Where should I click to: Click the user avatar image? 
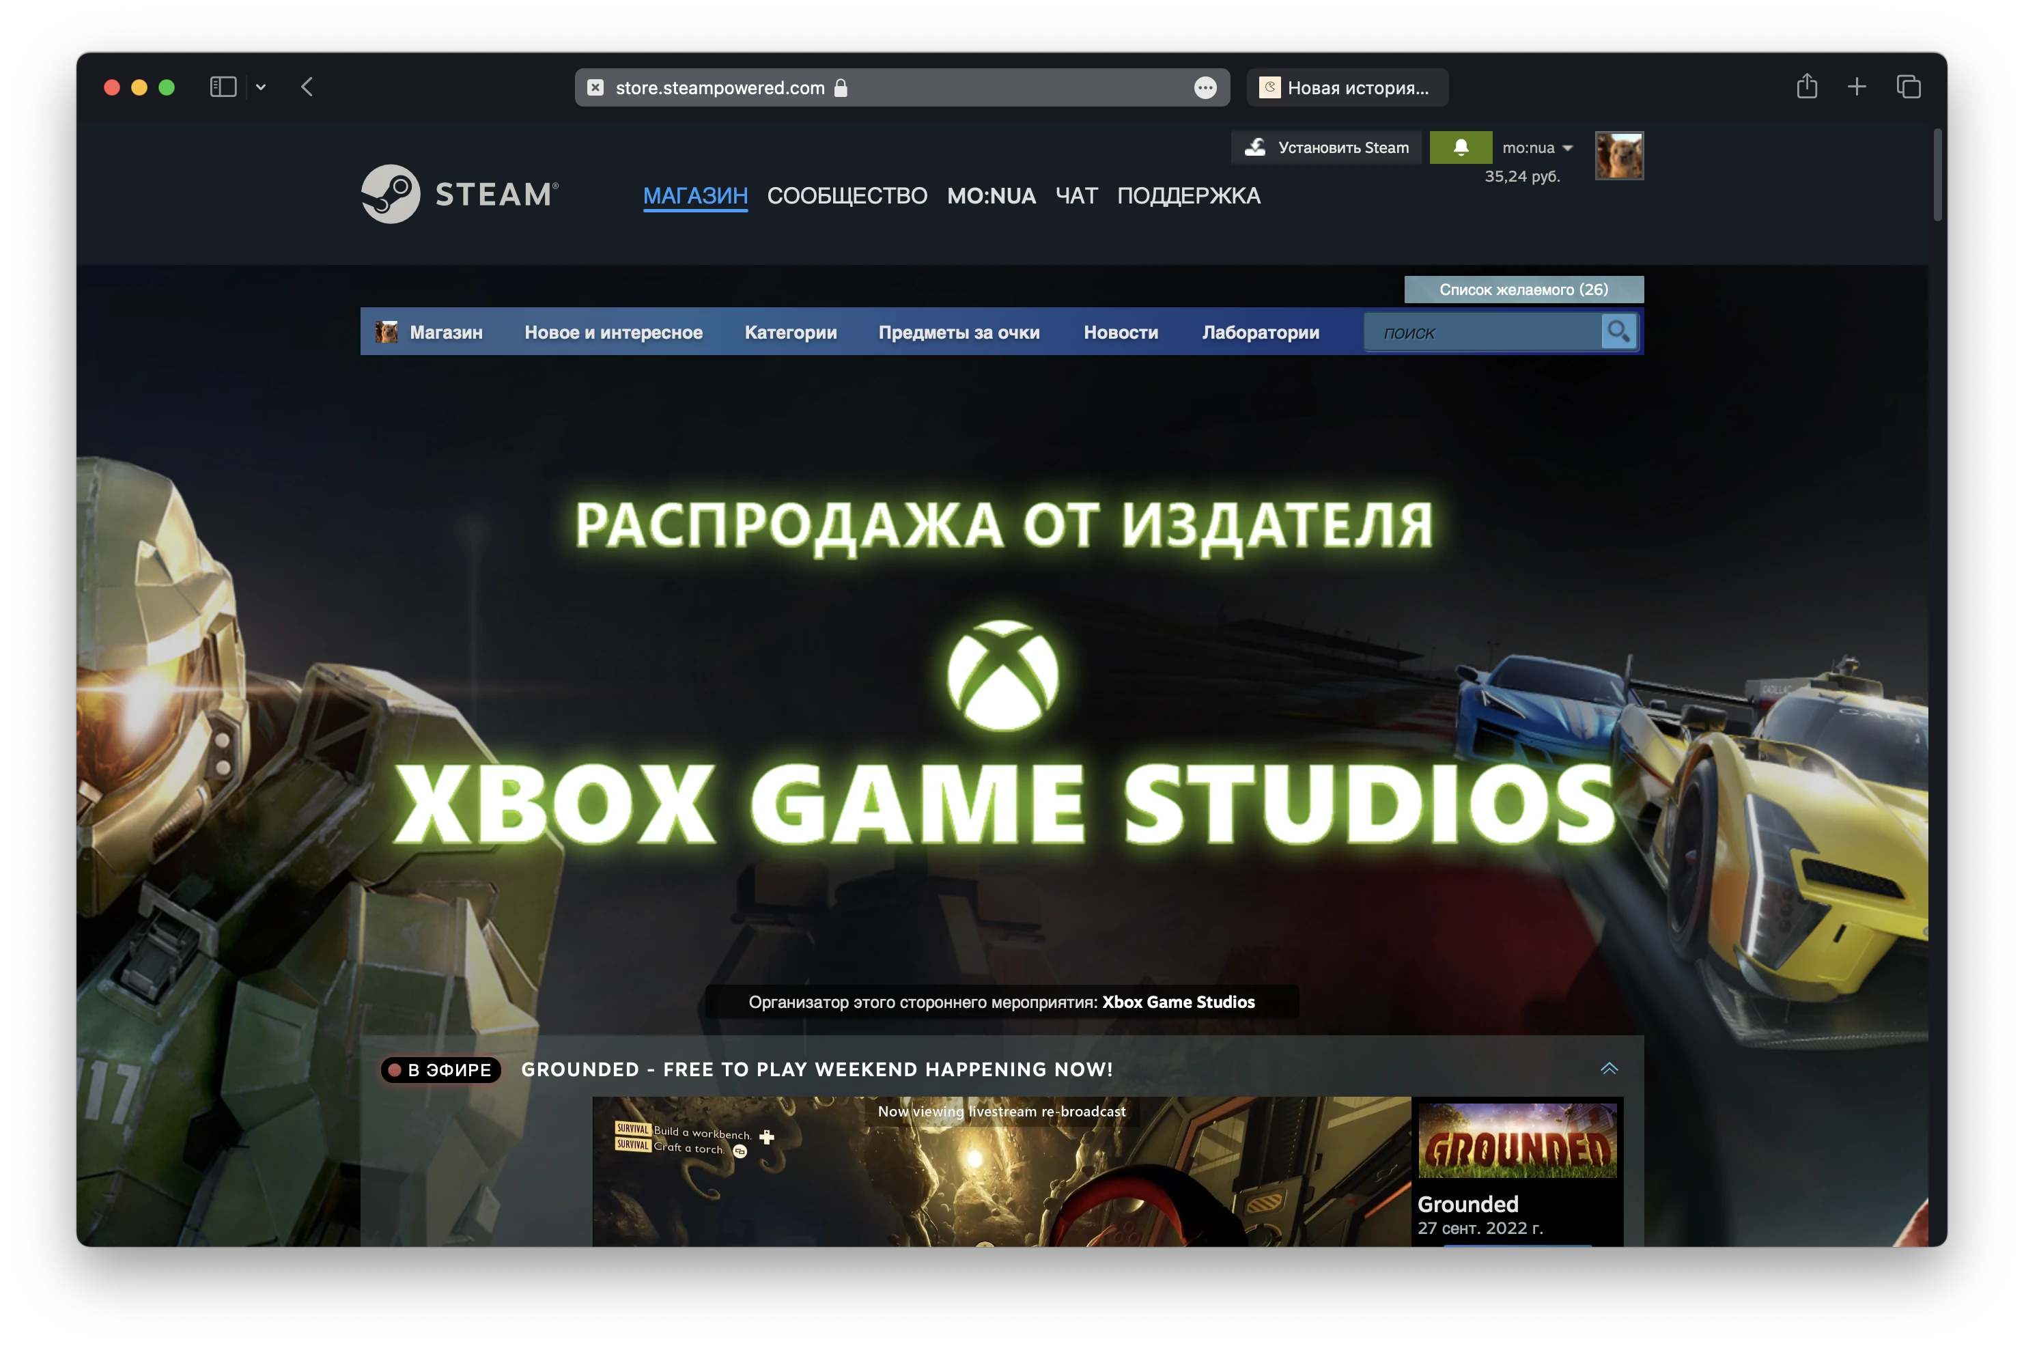pos(1619,156)
